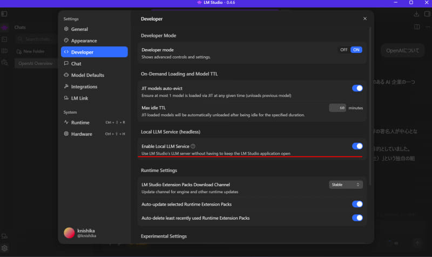
Task: Click New Folder in the Chats panel
Action: [30, 51]
